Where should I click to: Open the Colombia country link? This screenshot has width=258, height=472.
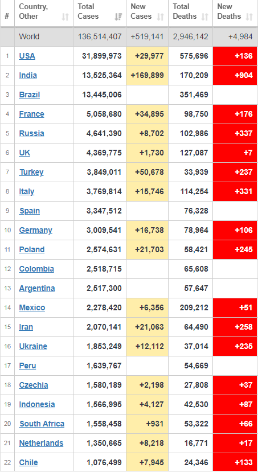[x=36, y=269]
